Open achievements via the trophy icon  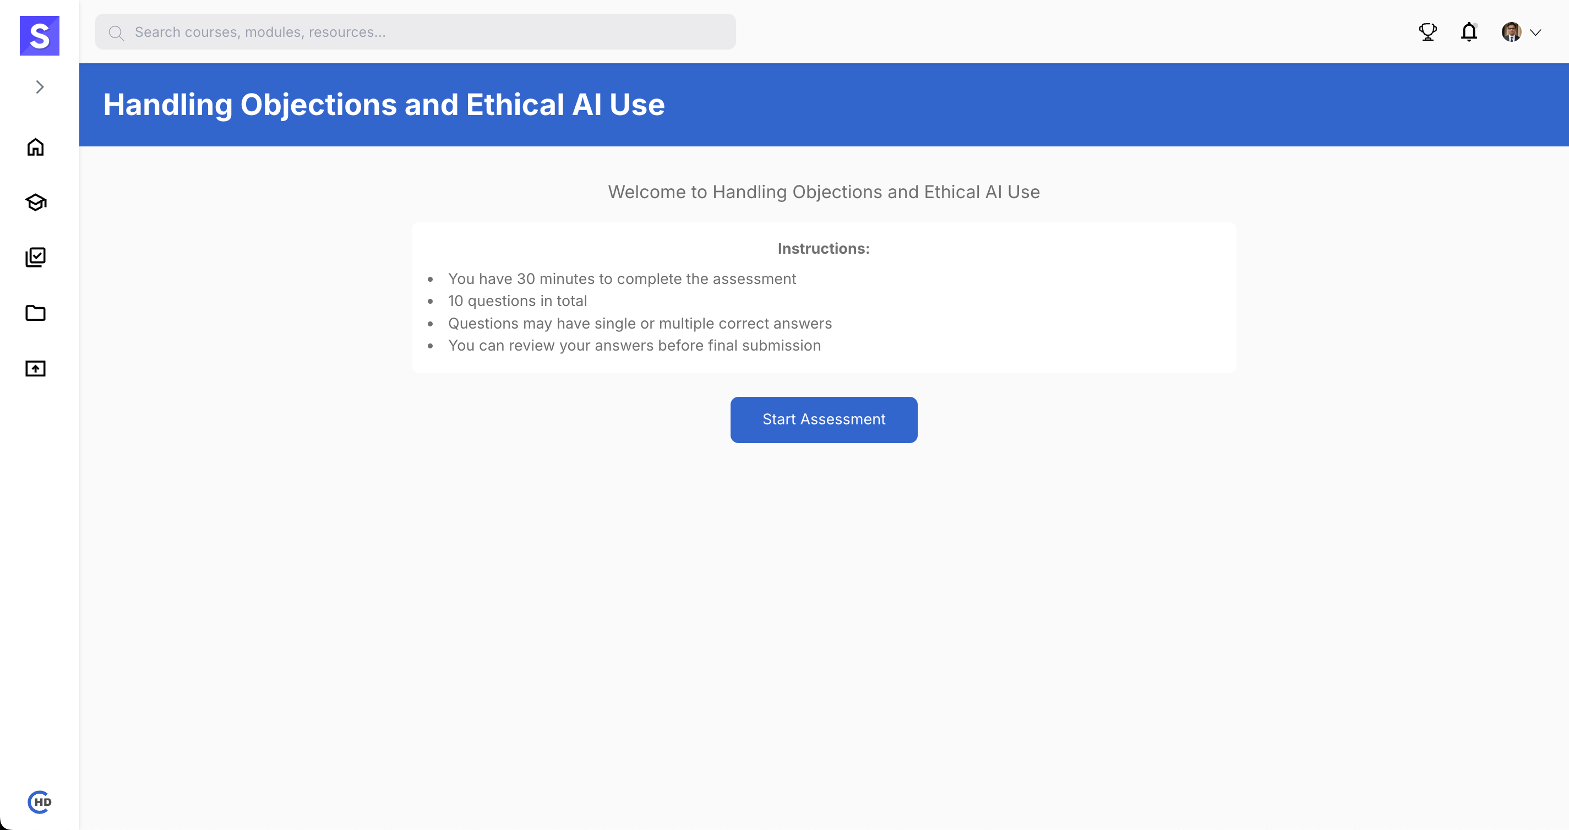click(x=1428, y=32)
